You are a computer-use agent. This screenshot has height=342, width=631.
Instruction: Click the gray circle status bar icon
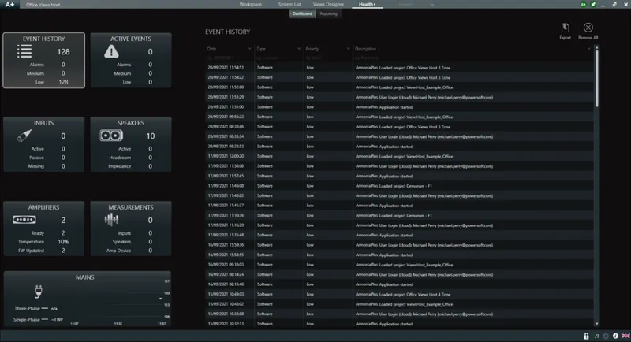click(606, 336)
